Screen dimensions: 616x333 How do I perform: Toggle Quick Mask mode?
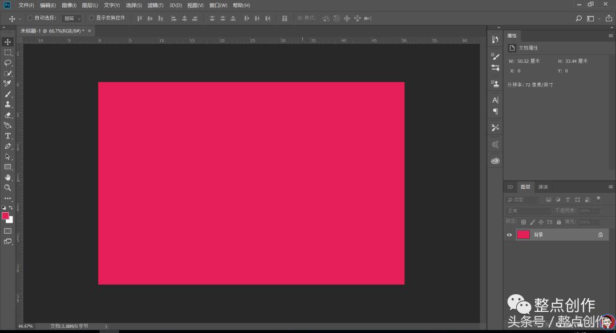pyautogui.click(x=7, y=231)
